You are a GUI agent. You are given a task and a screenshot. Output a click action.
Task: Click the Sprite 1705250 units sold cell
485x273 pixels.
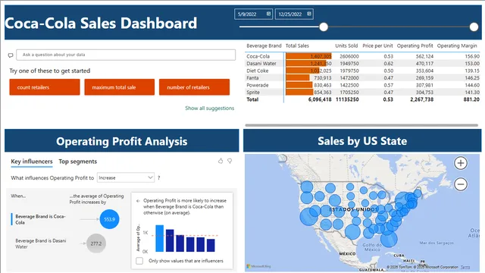[349, 93]
